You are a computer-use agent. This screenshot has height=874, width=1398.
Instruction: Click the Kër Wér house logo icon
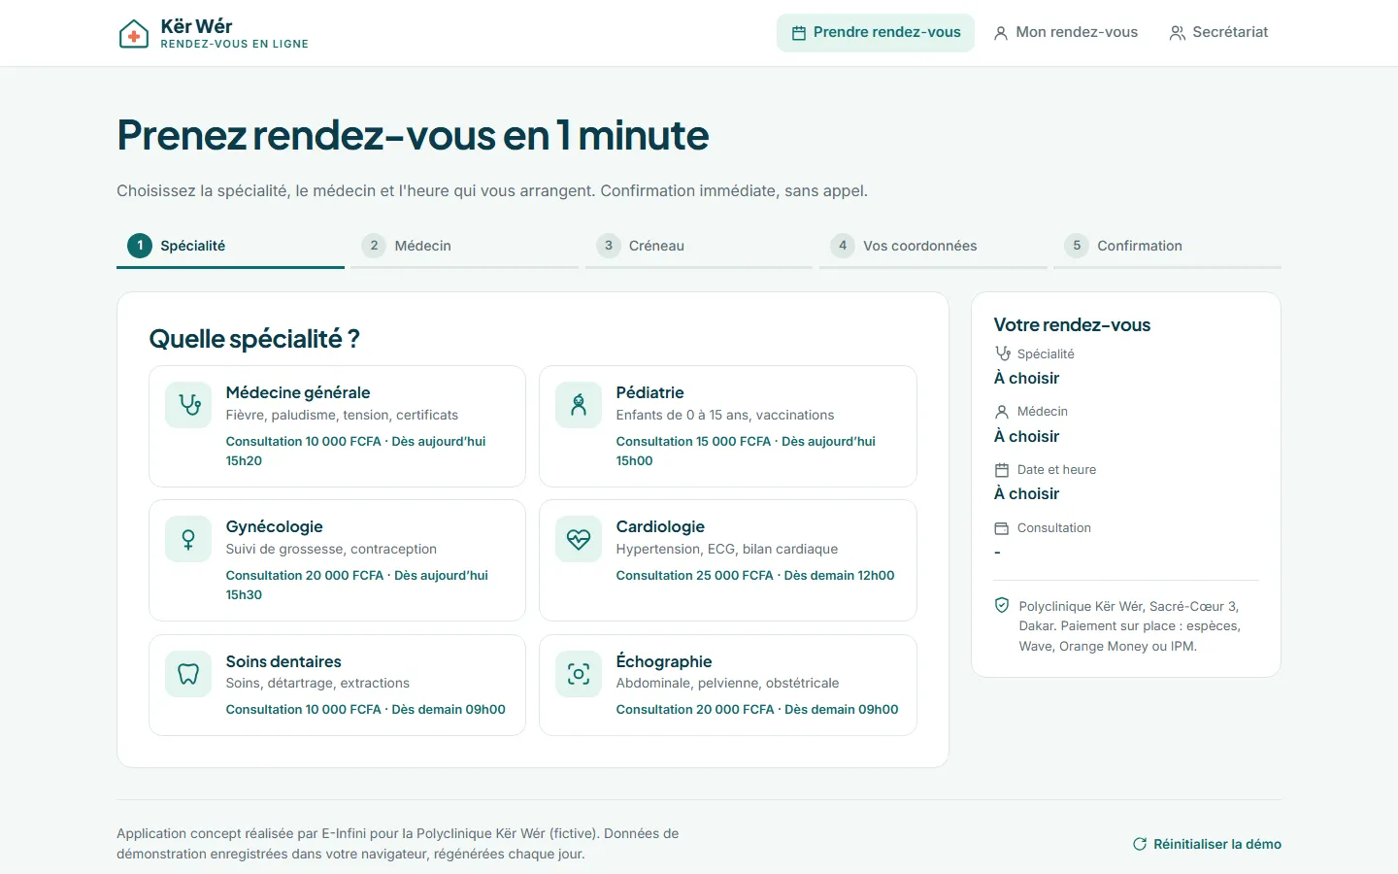click(134, 34)
